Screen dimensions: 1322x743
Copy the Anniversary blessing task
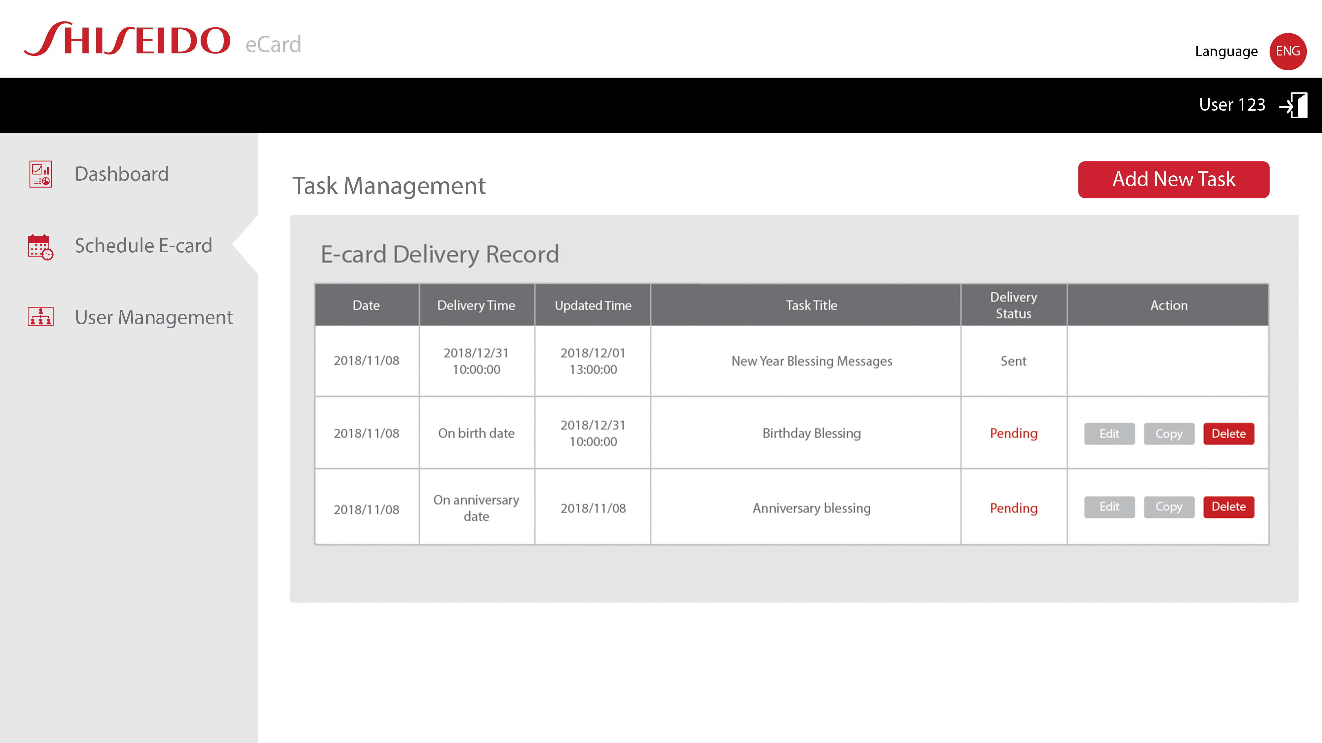[1169, 507]
